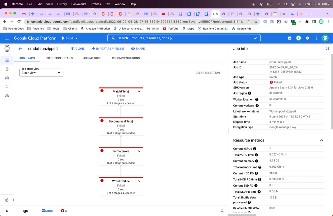Open the Jobs list sidebar icon
Image resolution: width=333 pixels, height=216 pixels.
pos(7,60)
